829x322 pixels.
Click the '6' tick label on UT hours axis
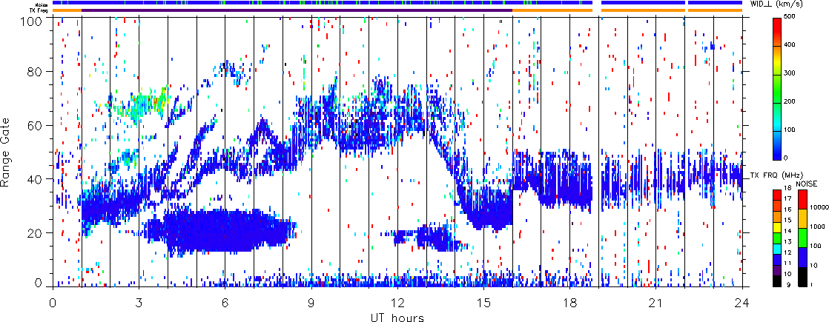tap(225, 303)
